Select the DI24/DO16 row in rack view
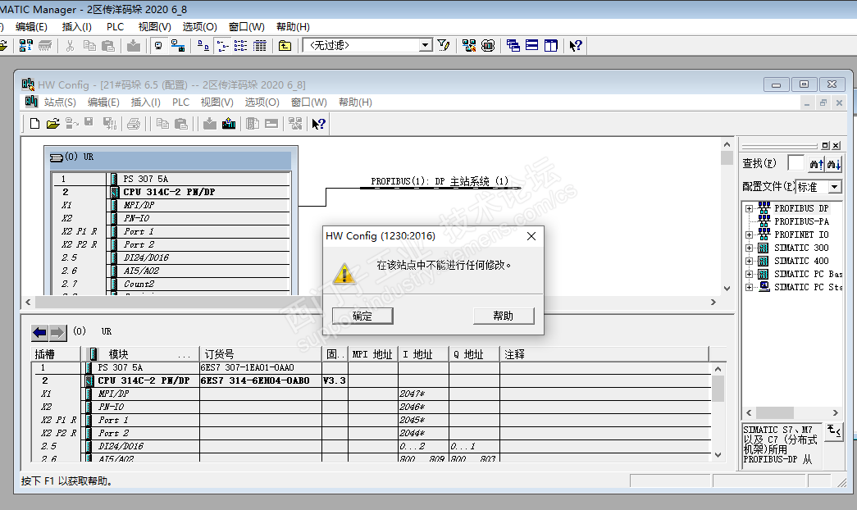The width and height of the screenshot is (857, 510). pyautogui.click(x=171, y=257)
